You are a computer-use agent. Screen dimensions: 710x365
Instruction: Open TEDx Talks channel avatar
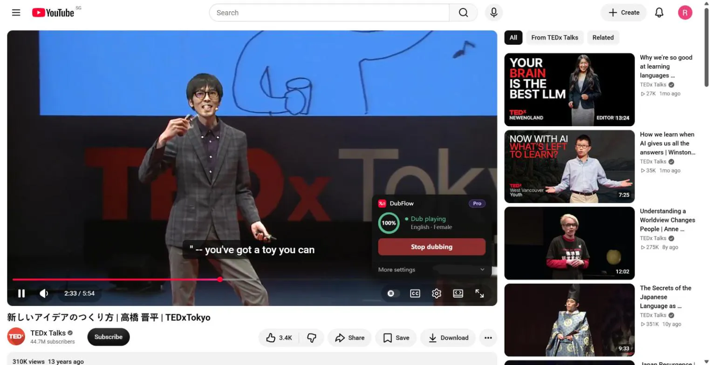coord(16,337)
